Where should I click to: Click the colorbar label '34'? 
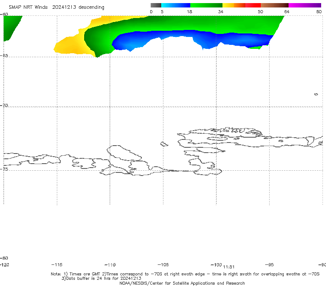221,11
